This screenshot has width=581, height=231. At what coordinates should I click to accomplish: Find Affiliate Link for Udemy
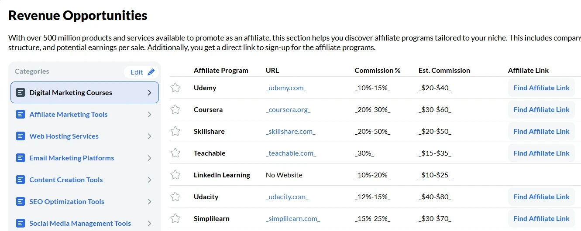[541, 88]
